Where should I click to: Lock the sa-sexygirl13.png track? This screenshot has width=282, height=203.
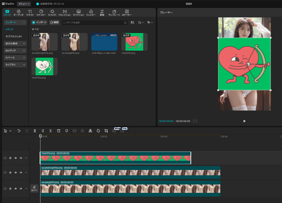10,189
